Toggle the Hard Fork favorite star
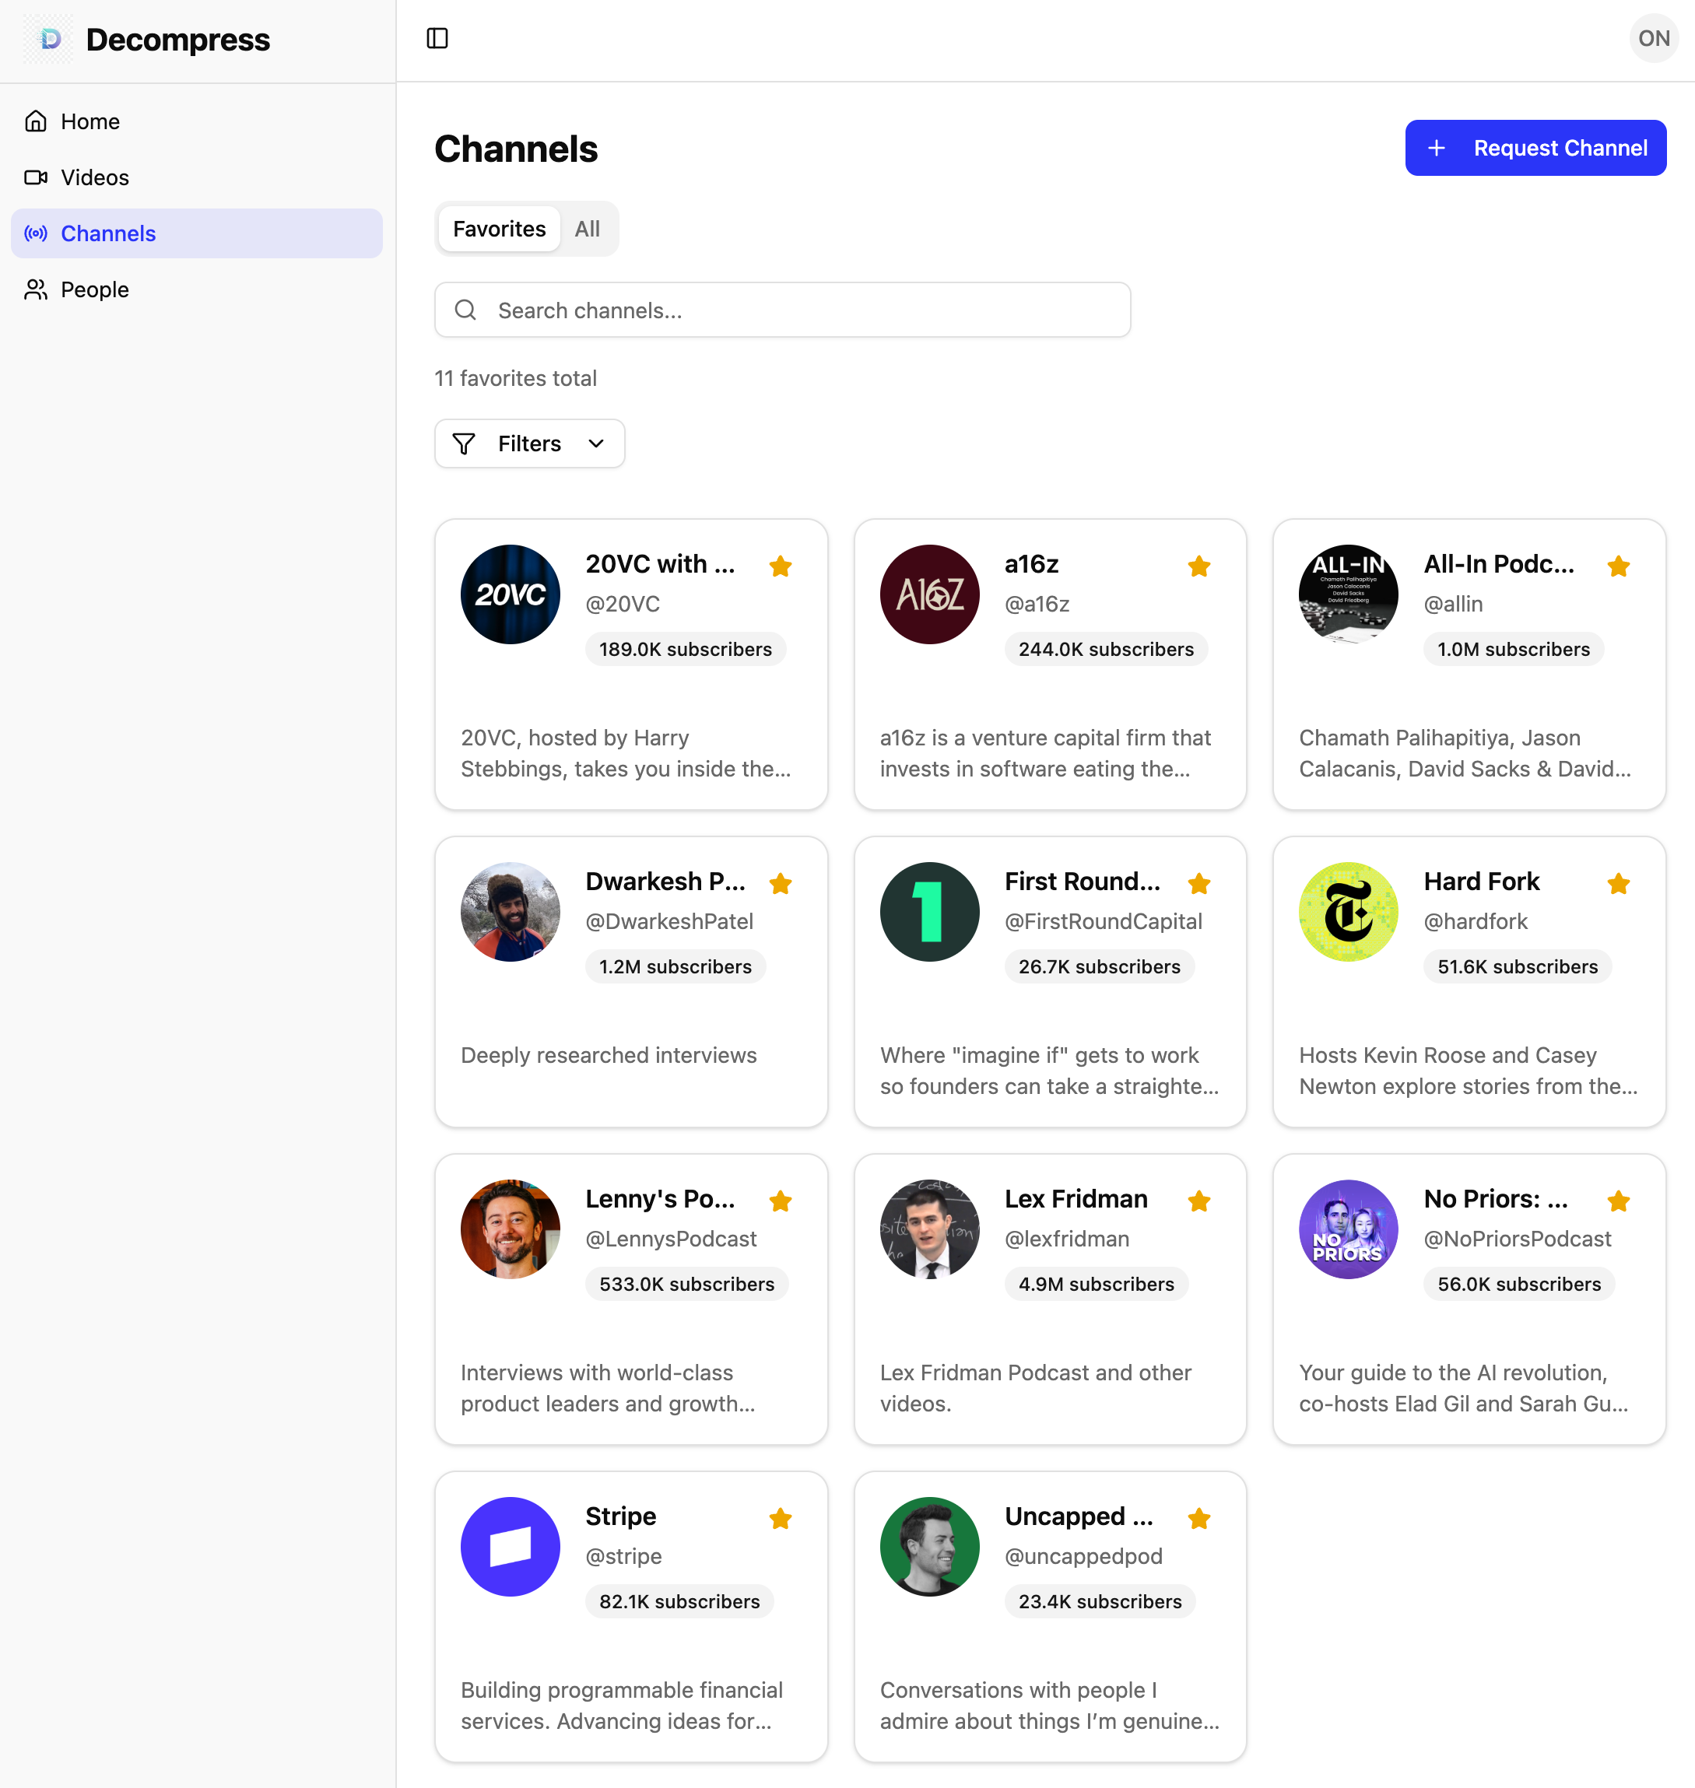The width and height of the screenshot is (1695, 1788). 1617,884
